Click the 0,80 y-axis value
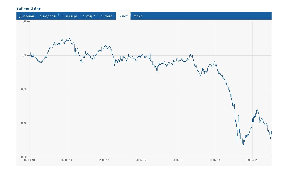This screenshot has width=288, height=171. click(x=24, y=89)
